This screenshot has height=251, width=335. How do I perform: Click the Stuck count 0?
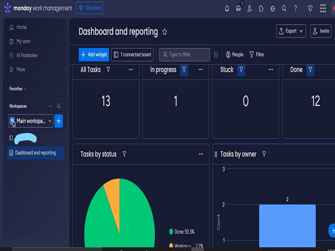tap(246, 101)
